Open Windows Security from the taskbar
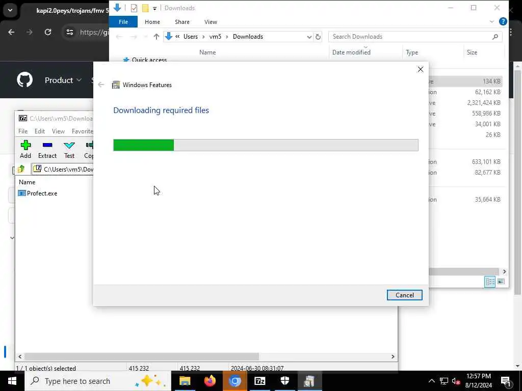This screenshot has width=522, height=391. click(x=284, y=381)
